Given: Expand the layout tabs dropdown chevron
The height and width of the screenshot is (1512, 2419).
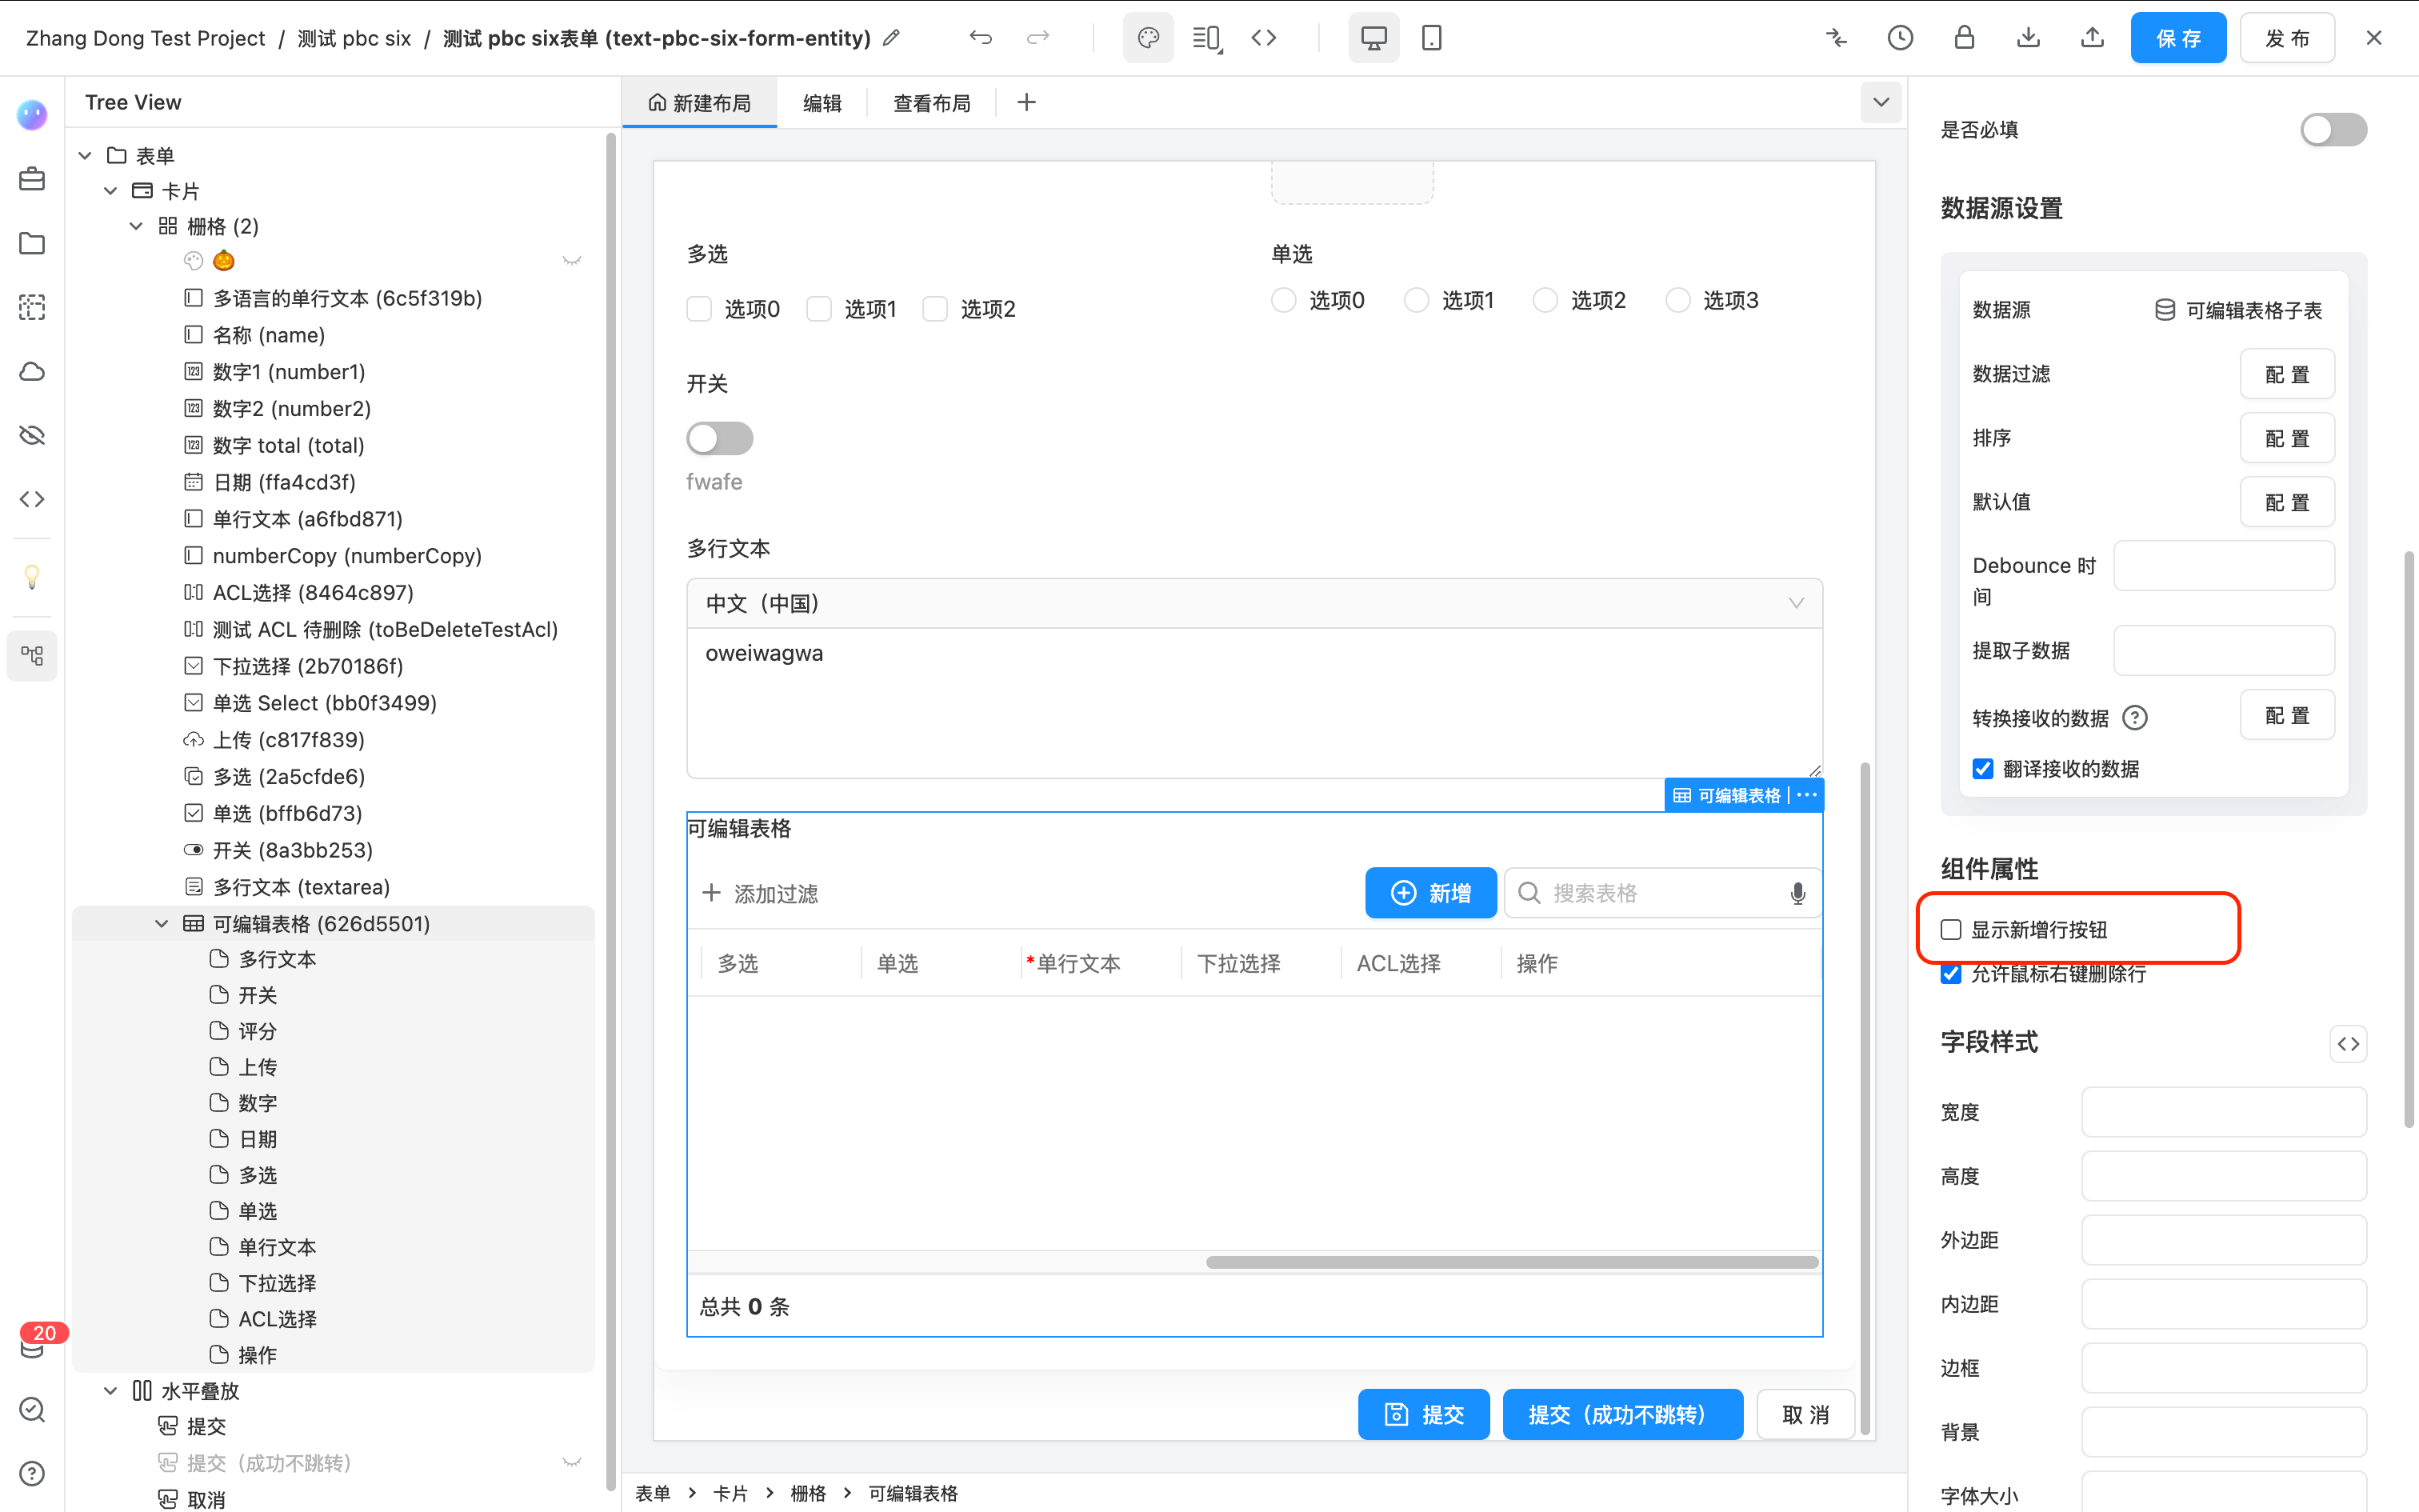Looking at the screenshot, I should [1880, 102].
